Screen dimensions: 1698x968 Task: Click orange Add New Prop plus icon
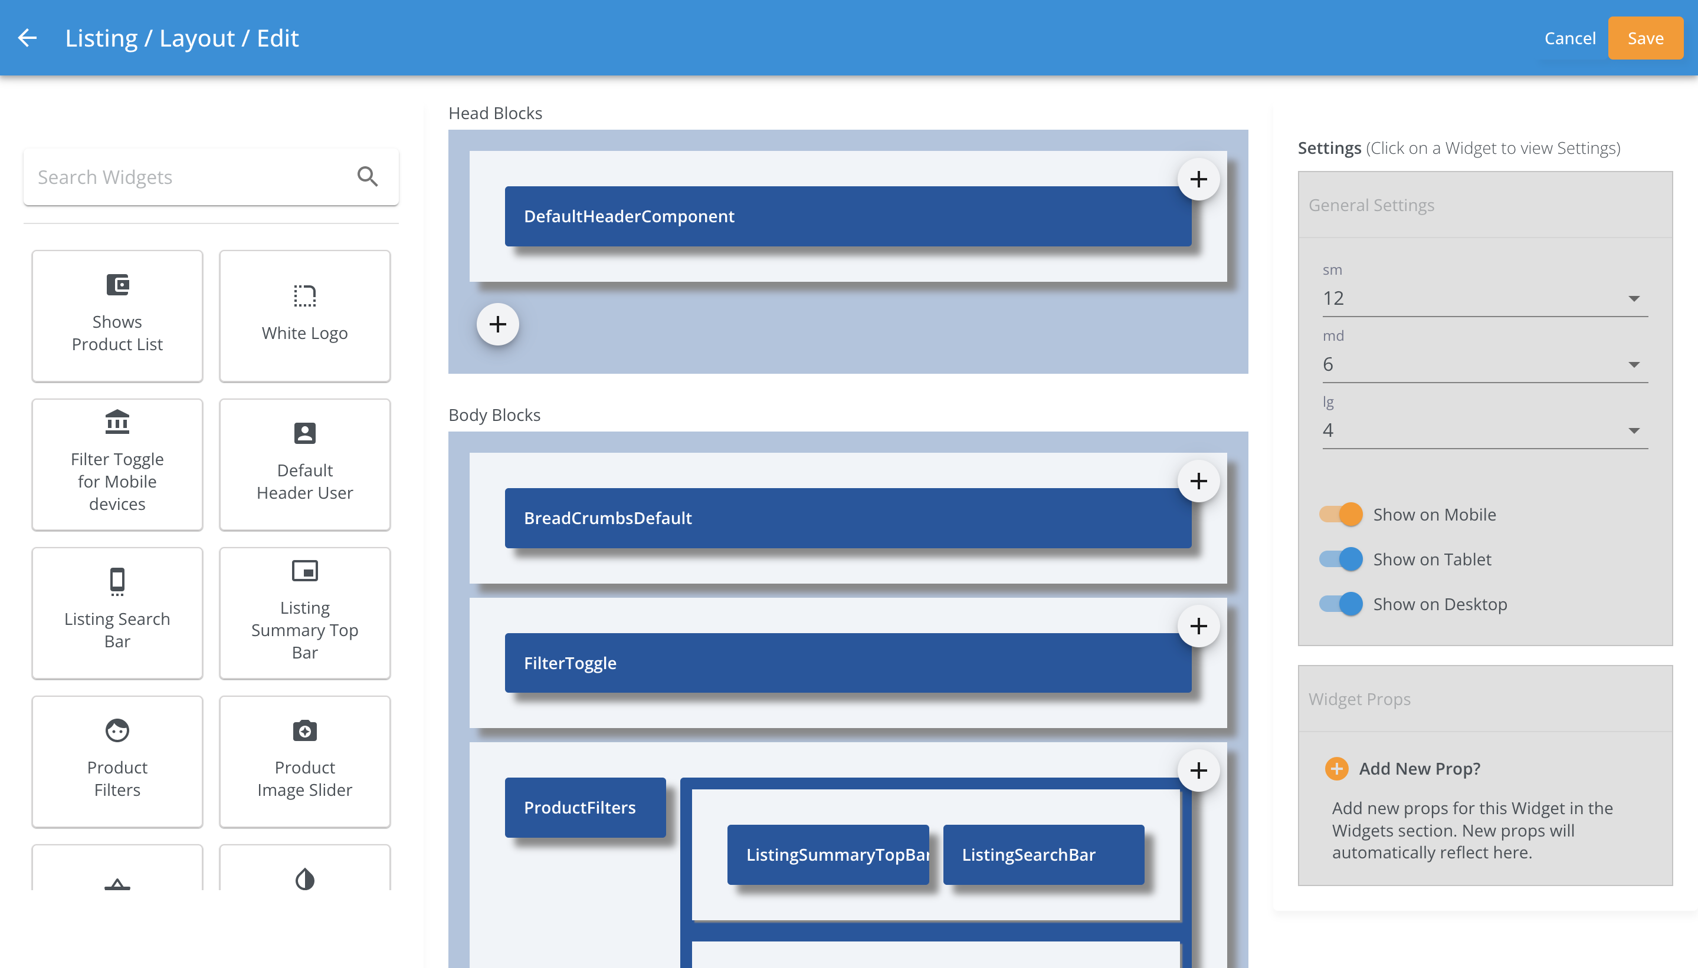coord(1336,769)
